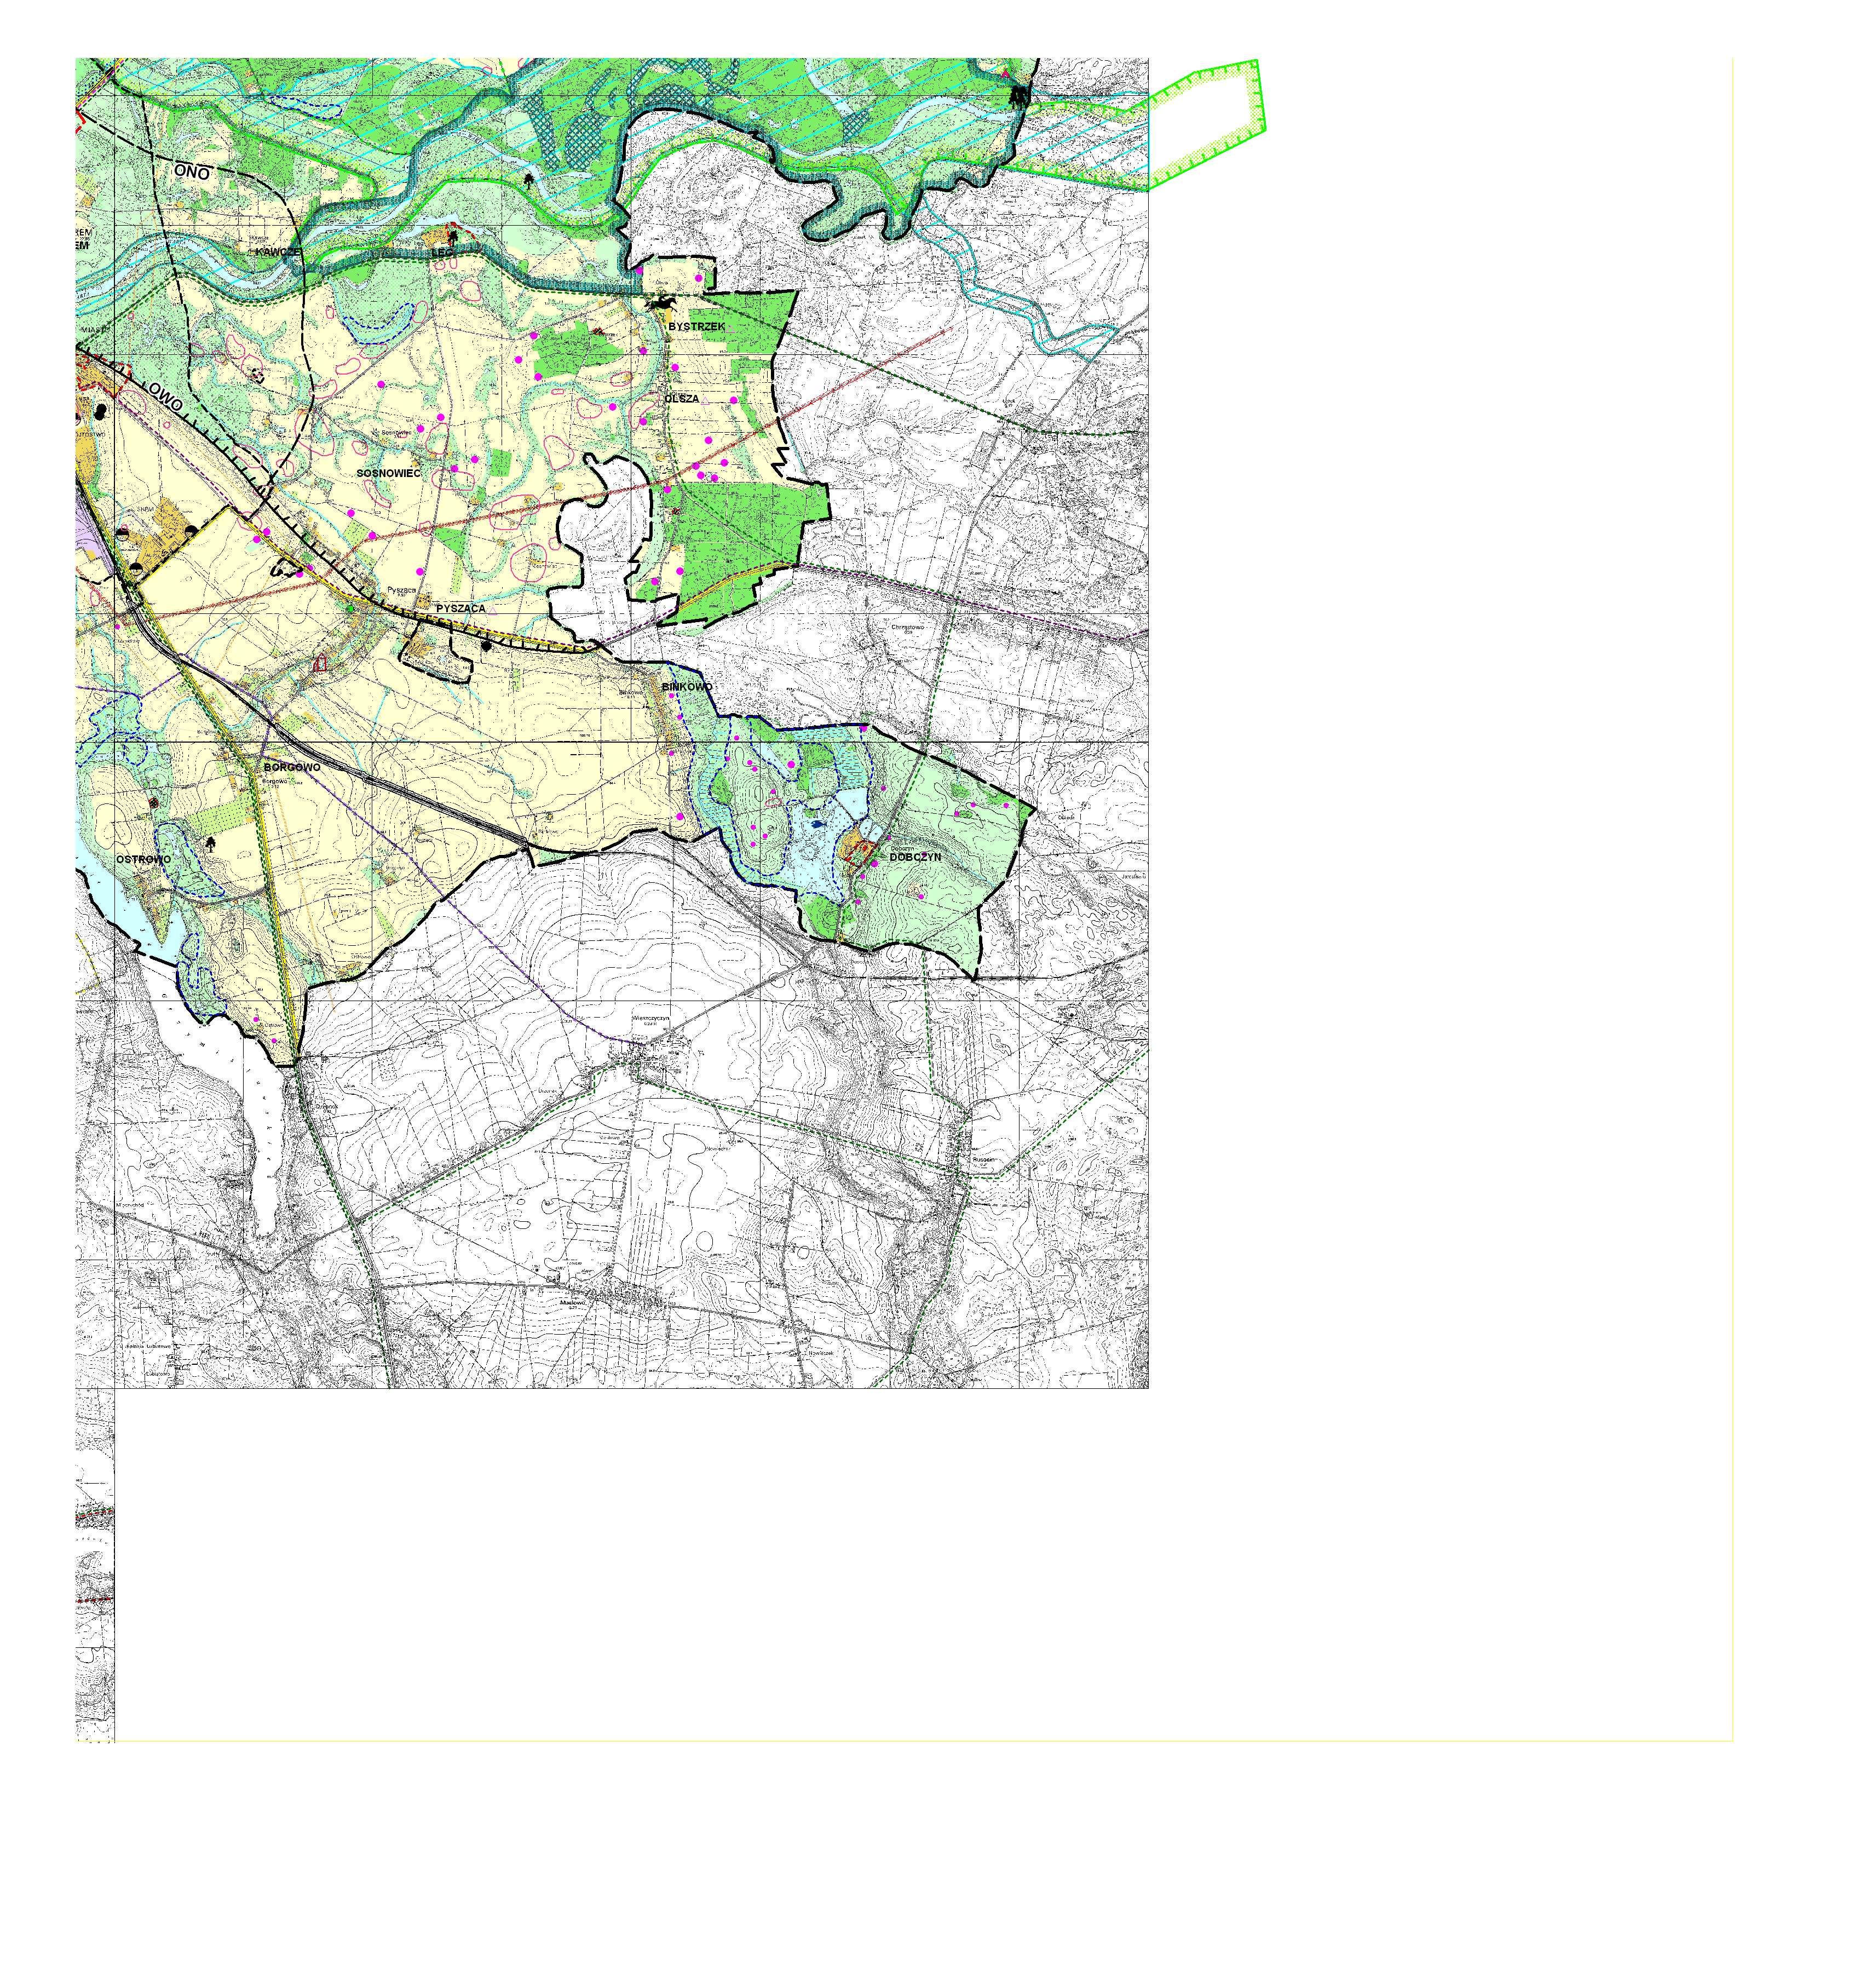Click the blue fish symbol in Dobczyn lake

[817, 824]
